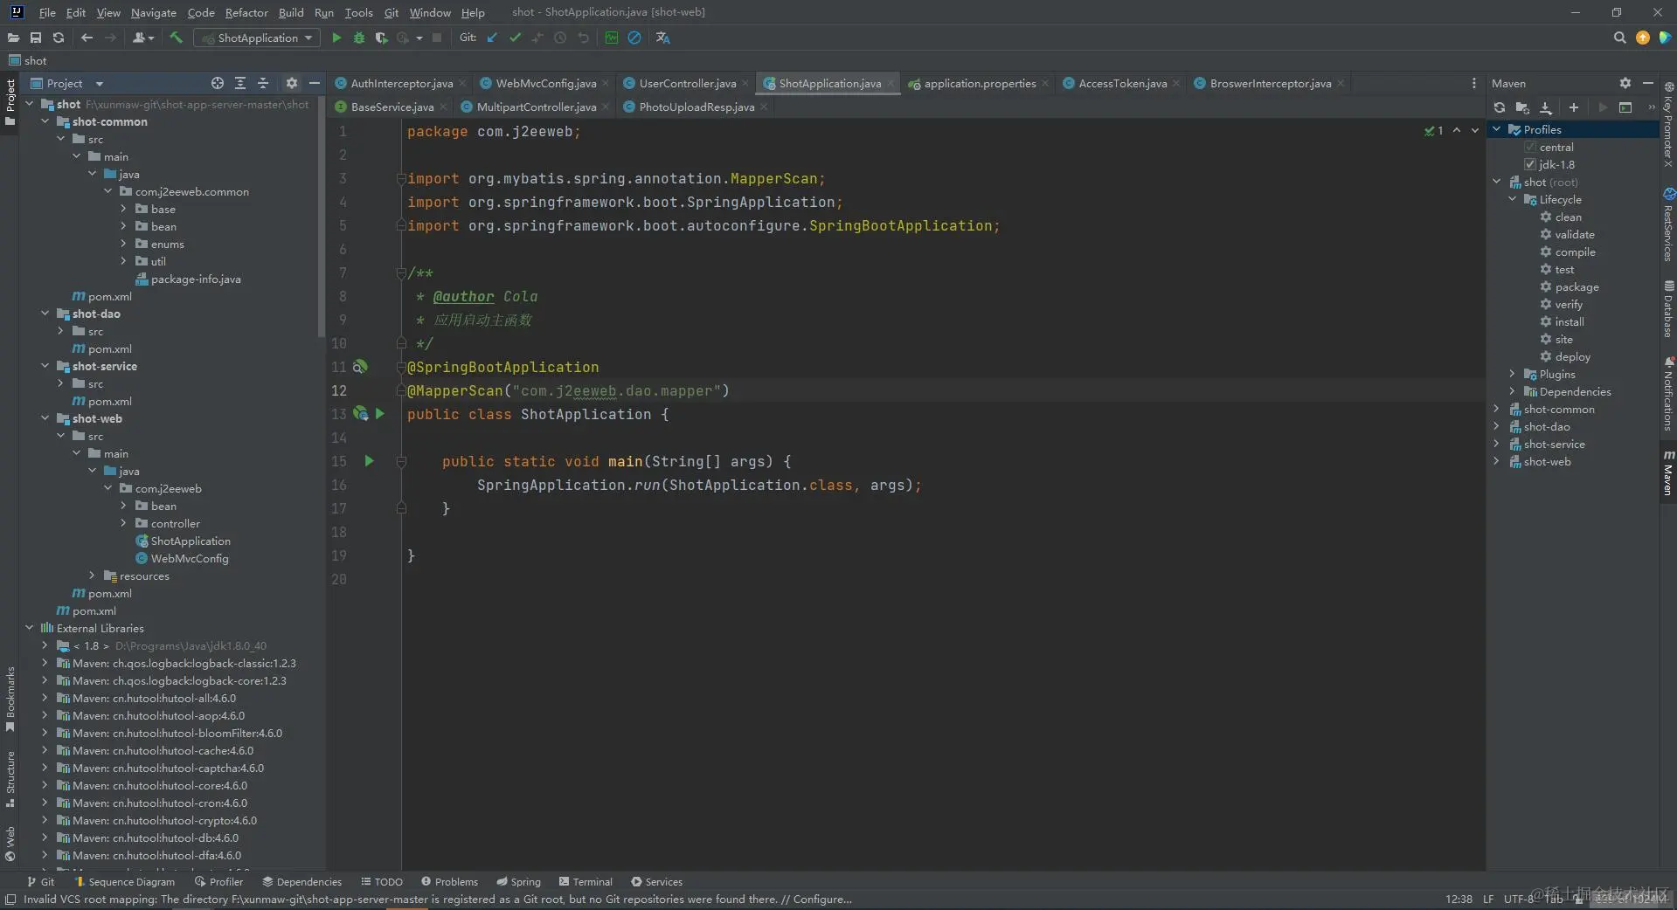Expand shot-web module in Maven panel
Screen dimensions: 1677x910
coord(1497,461)
